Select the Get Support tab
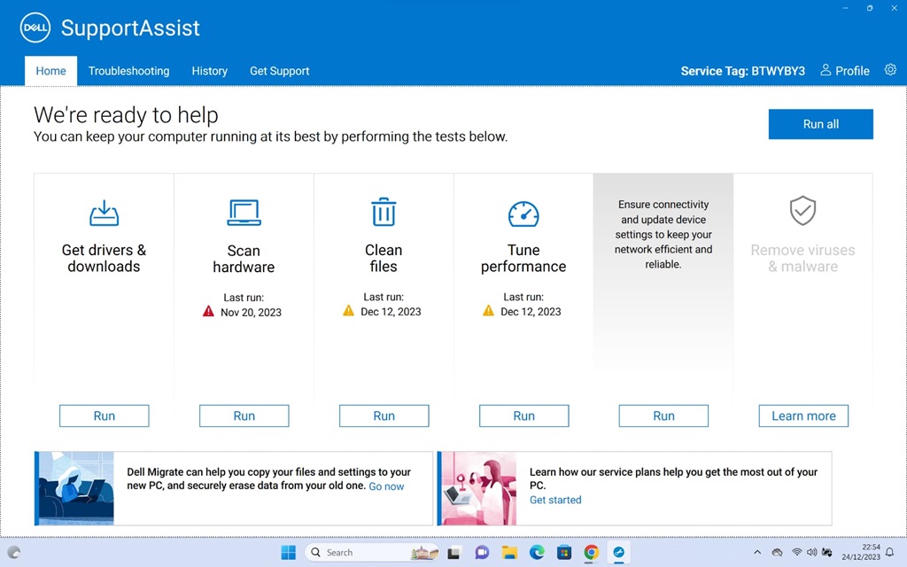 [279, 71]
